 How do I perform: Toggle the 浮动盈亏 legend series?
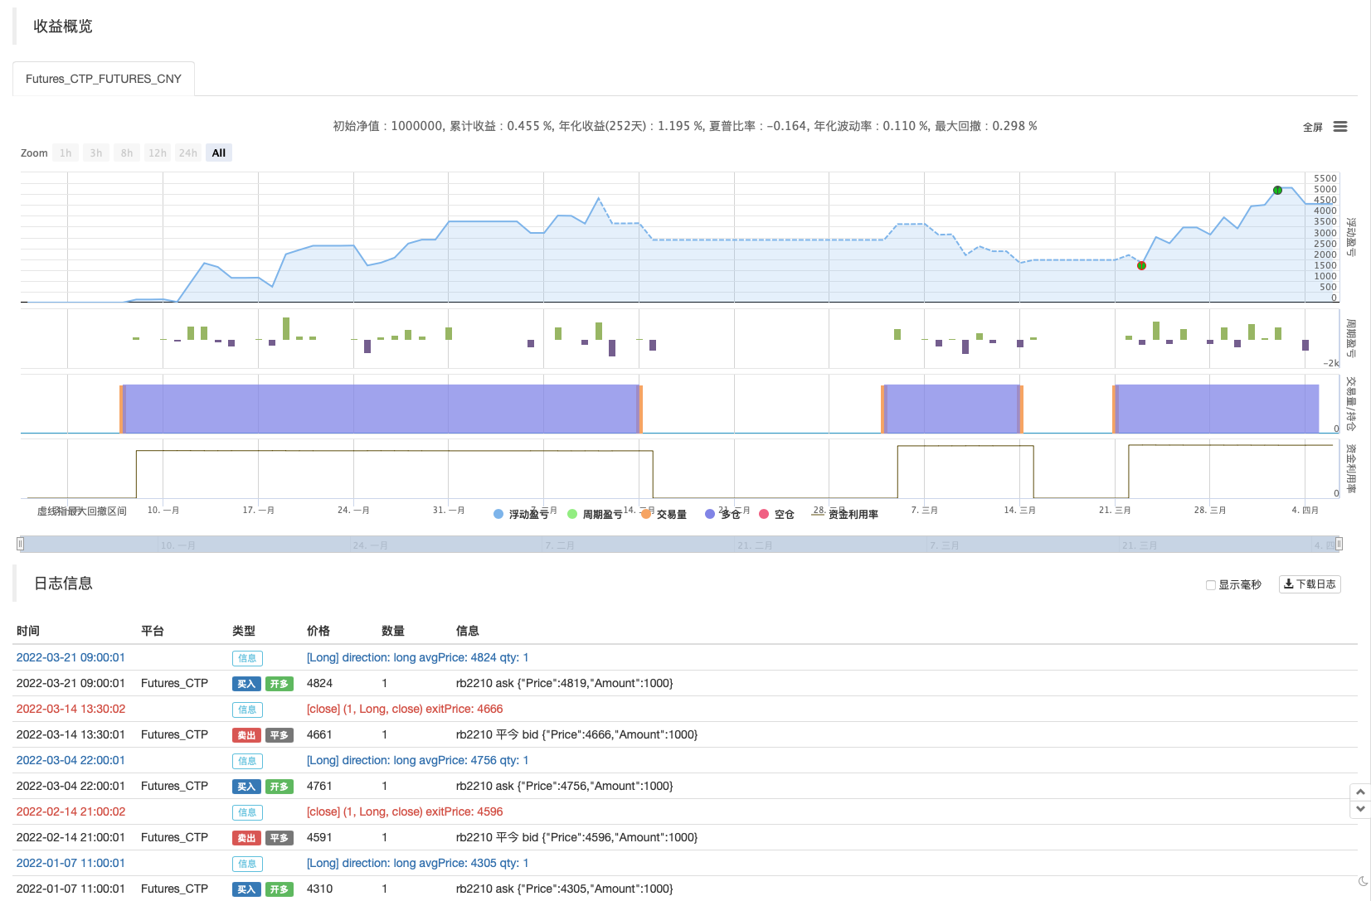point(521,514)
